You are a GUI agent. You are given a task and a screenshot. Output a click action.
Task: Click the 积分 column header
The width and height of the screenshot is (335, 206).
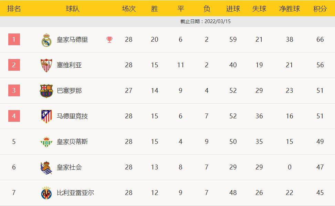(320, 9)
